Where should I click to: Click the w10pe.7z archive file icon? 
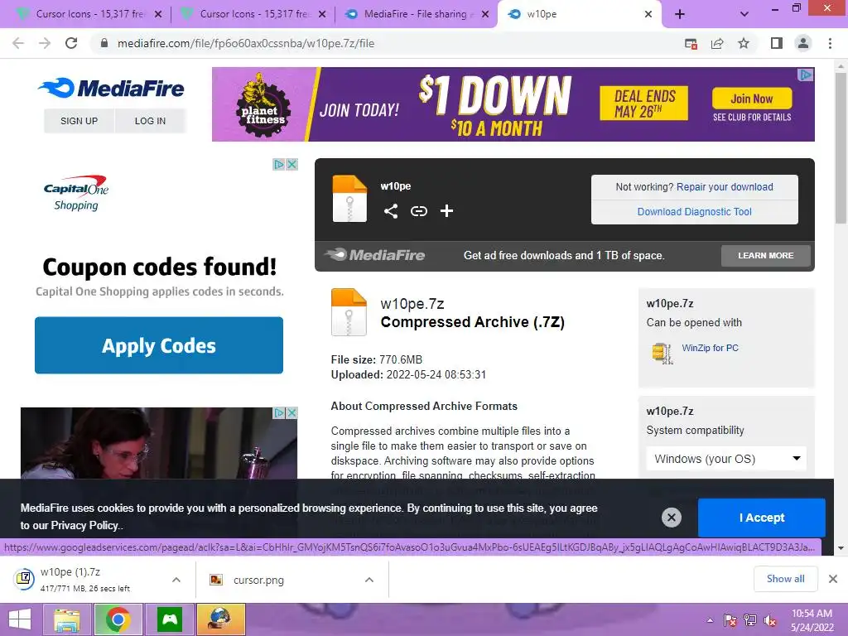click(349, 312)
